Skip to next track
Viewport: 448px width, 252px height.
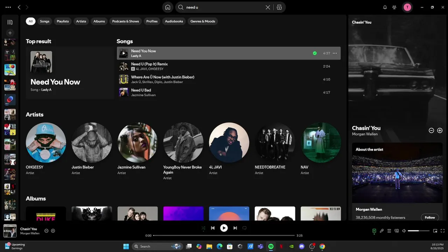click(235, 228)
